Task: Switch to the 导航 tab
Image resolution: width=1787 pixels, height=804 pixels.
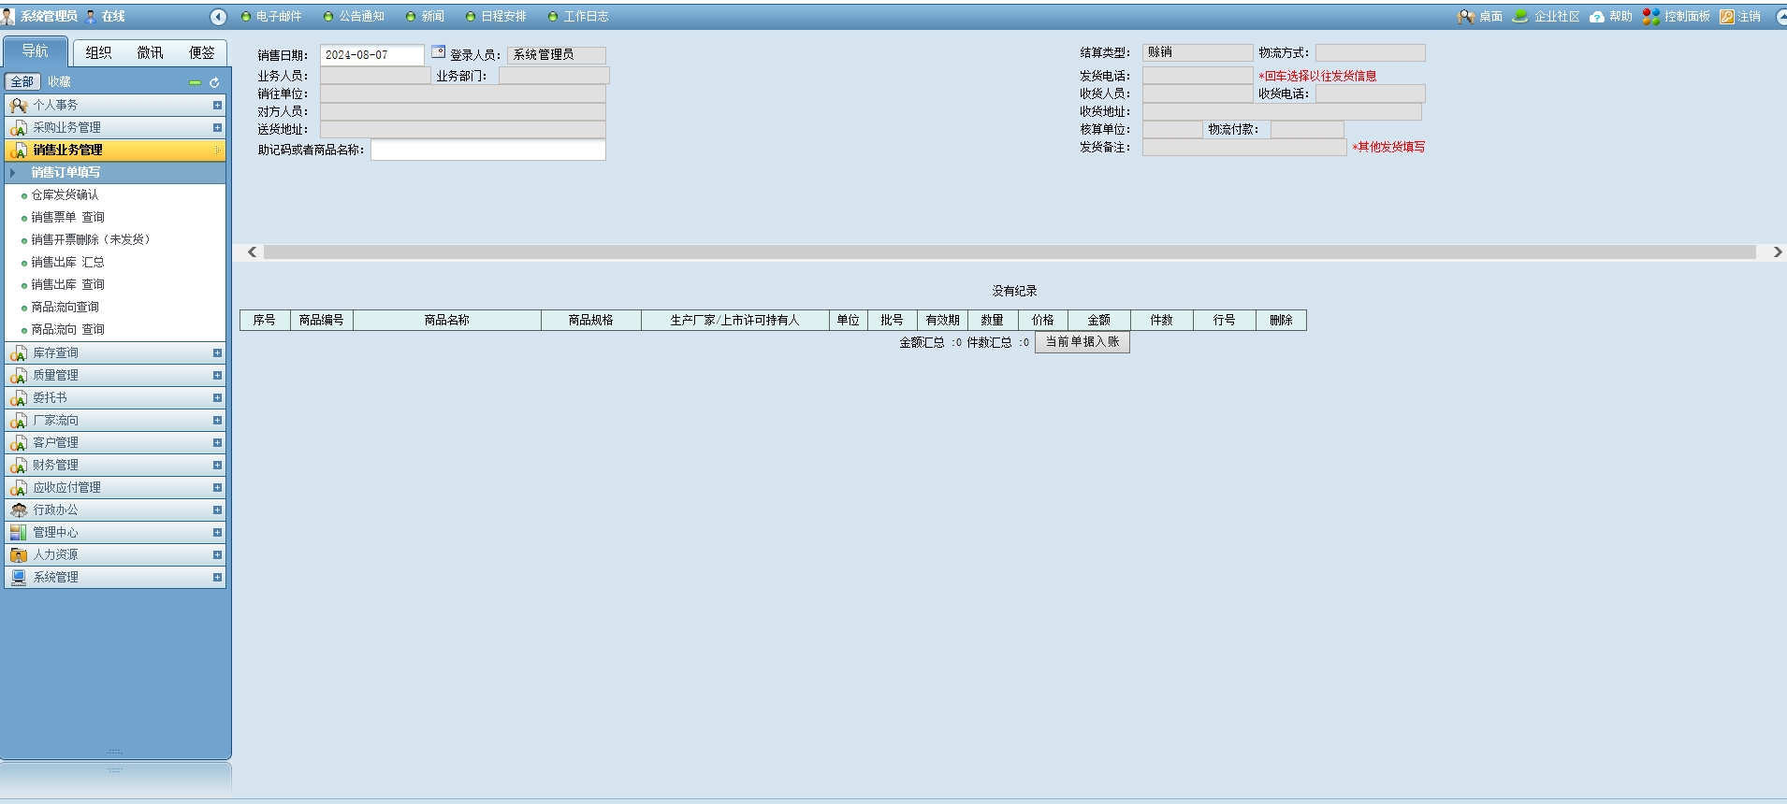Action: [x=36, y=51]
